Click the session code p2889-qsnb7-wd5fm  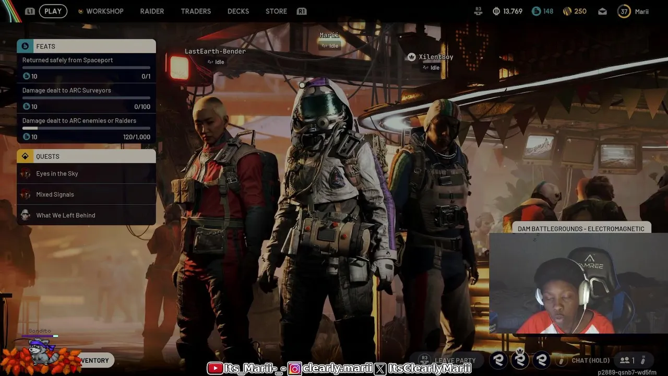(627, 372)
